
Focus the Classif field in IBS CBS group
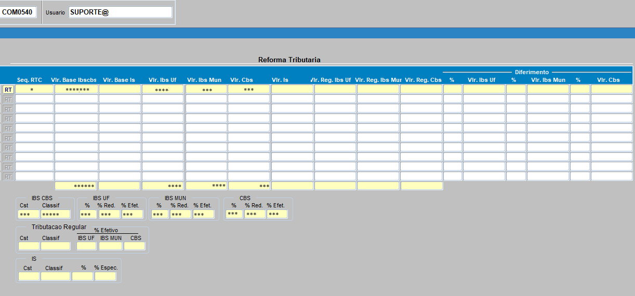[56, 214]
